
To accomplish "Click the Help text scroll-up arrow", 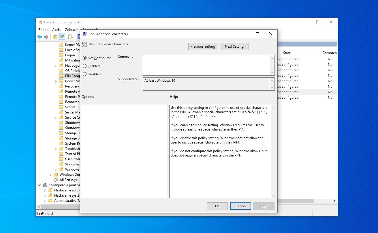I will 273,107.
